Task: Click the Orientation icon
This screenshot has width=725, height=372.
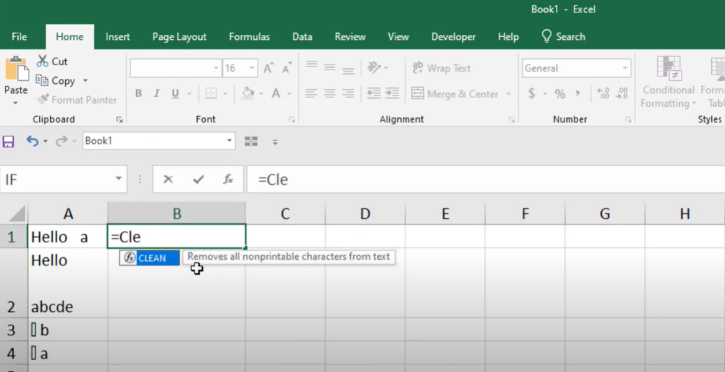Action: pyautogui.click(x=374, y=68)
